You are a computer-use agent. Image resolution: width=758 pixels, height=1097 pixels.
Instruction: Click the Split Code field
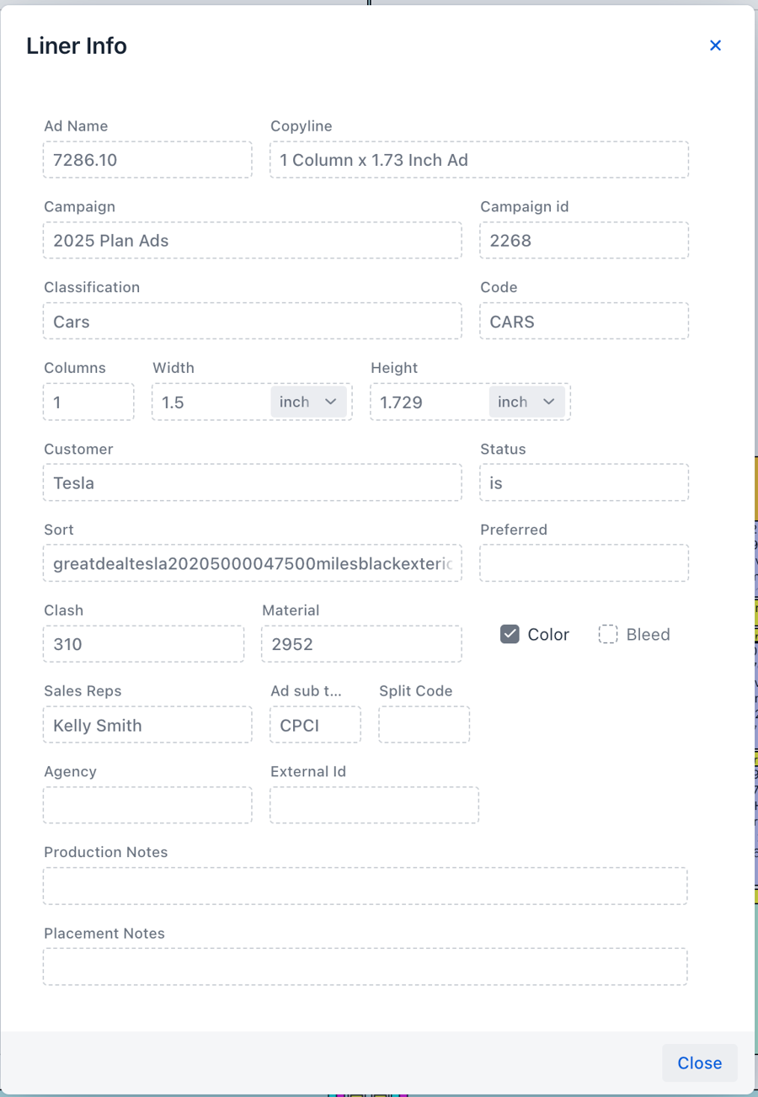click(x=424, y=725)
